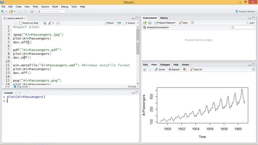Screen dimensions: 258x145
Task: Open the File menu
Action: click(x=3, y=6)
